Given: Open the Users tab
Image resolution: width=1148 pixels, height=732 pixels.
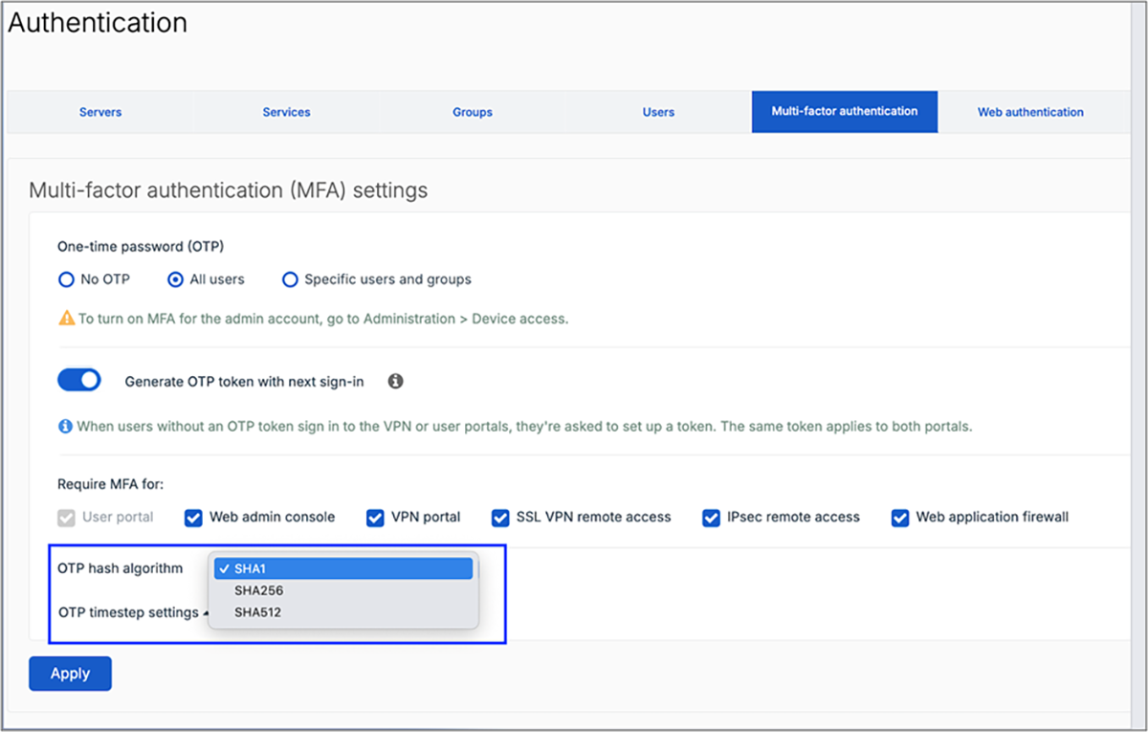Looking at the screenshot, I should tap(658, 112).
